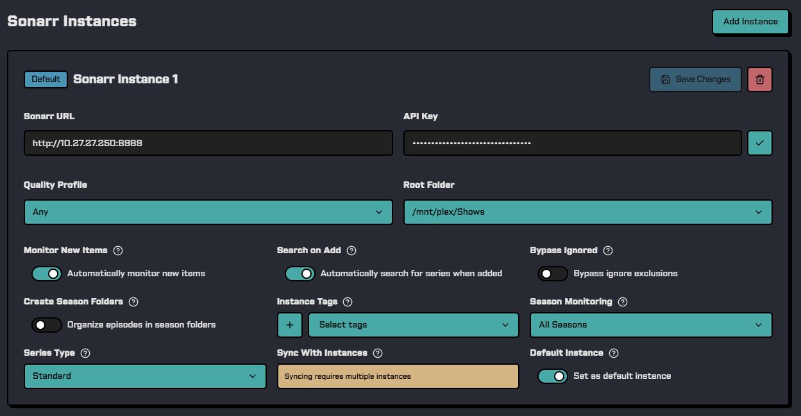Click the Save Changes button
The image size is (801, 416).
click(x=695, y=79)
